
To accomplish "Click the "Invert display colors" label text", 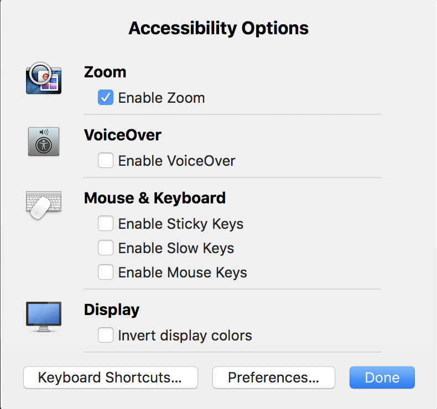I will pyautogui.click(x=185, y=335).
